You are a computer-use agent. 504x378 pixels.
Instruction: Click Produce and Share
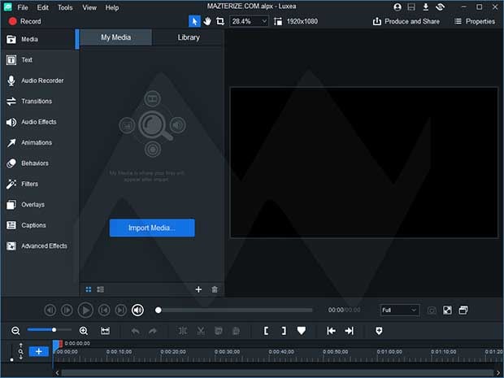click(406, 21)
